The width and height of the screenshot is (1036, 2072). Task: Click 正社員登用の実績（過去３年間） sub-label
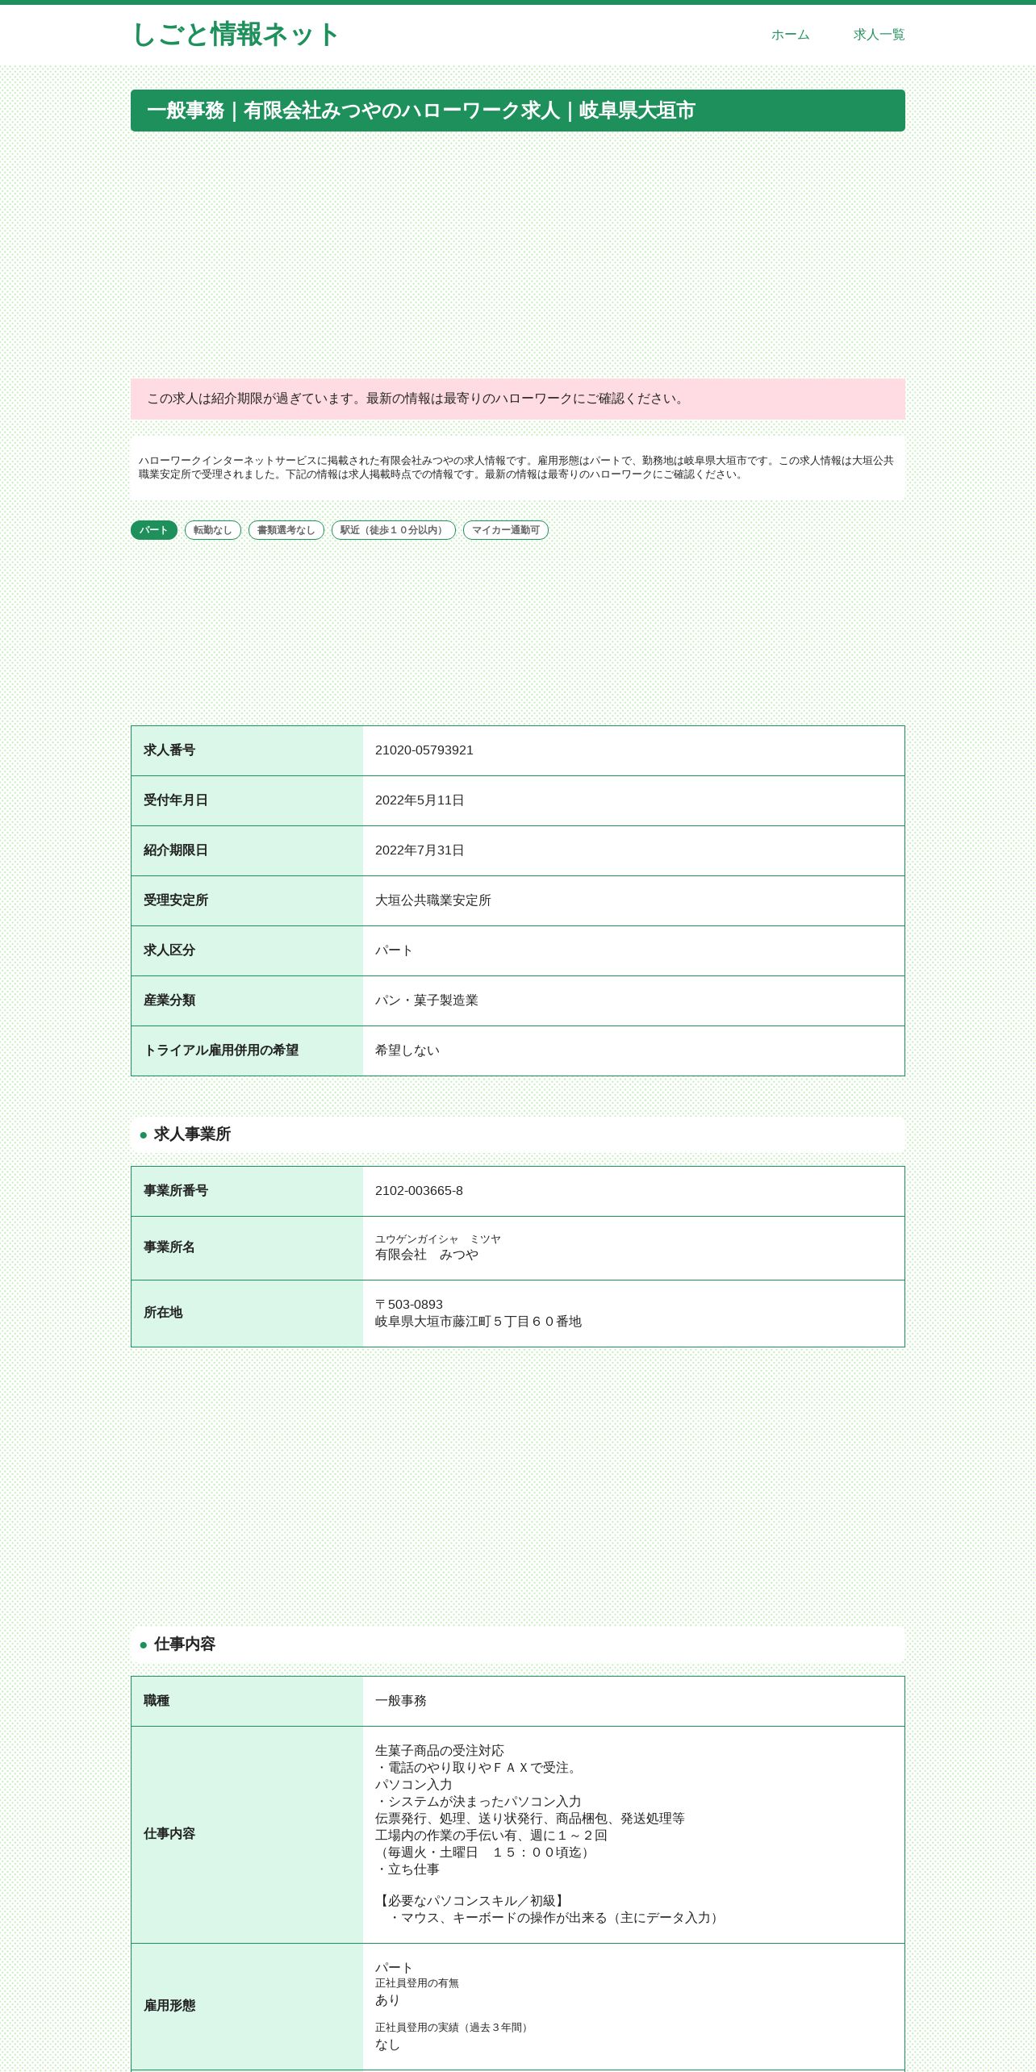453,2028
